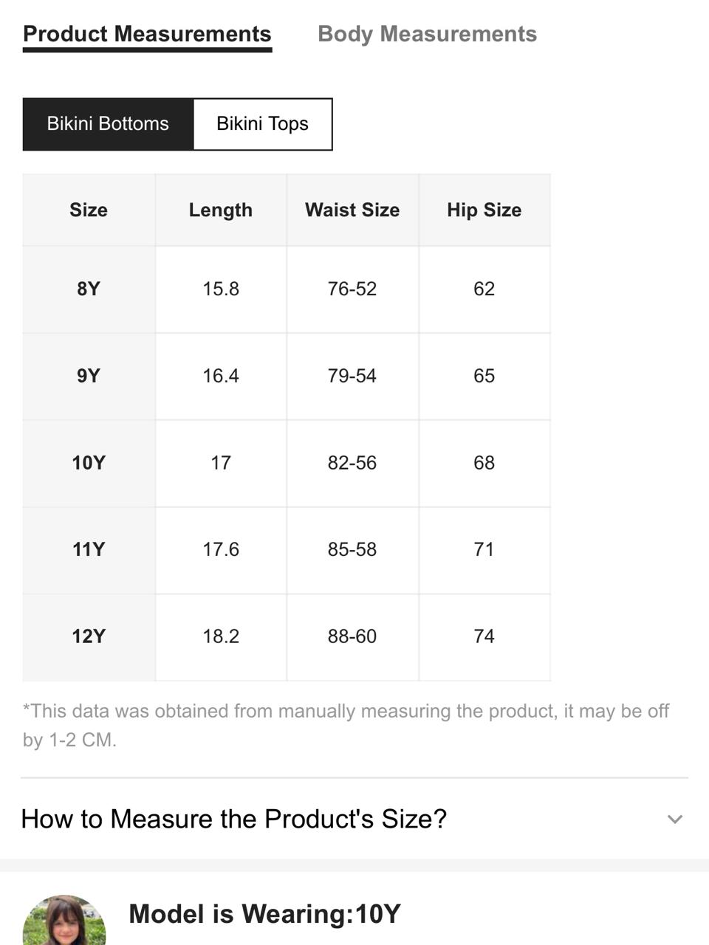The width and height of the screenshot is (709, 945).
Task: Select the Bikini Bottoms toggle
Action: pos(108,124)
